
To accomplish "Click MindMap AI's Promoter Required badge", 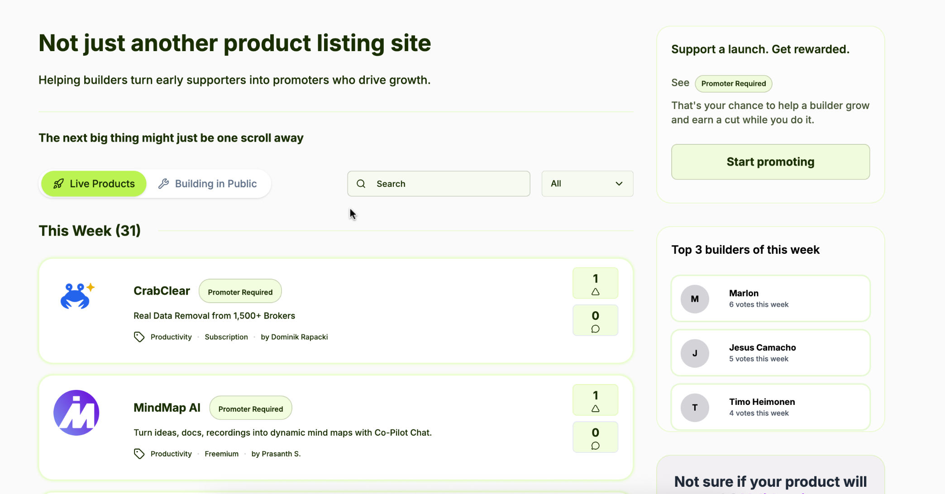I will [x=251, y=408].
